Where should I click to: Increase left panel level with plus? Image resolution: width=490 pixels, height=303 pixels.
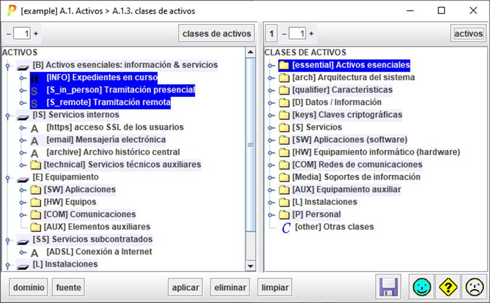click(35, 34)
